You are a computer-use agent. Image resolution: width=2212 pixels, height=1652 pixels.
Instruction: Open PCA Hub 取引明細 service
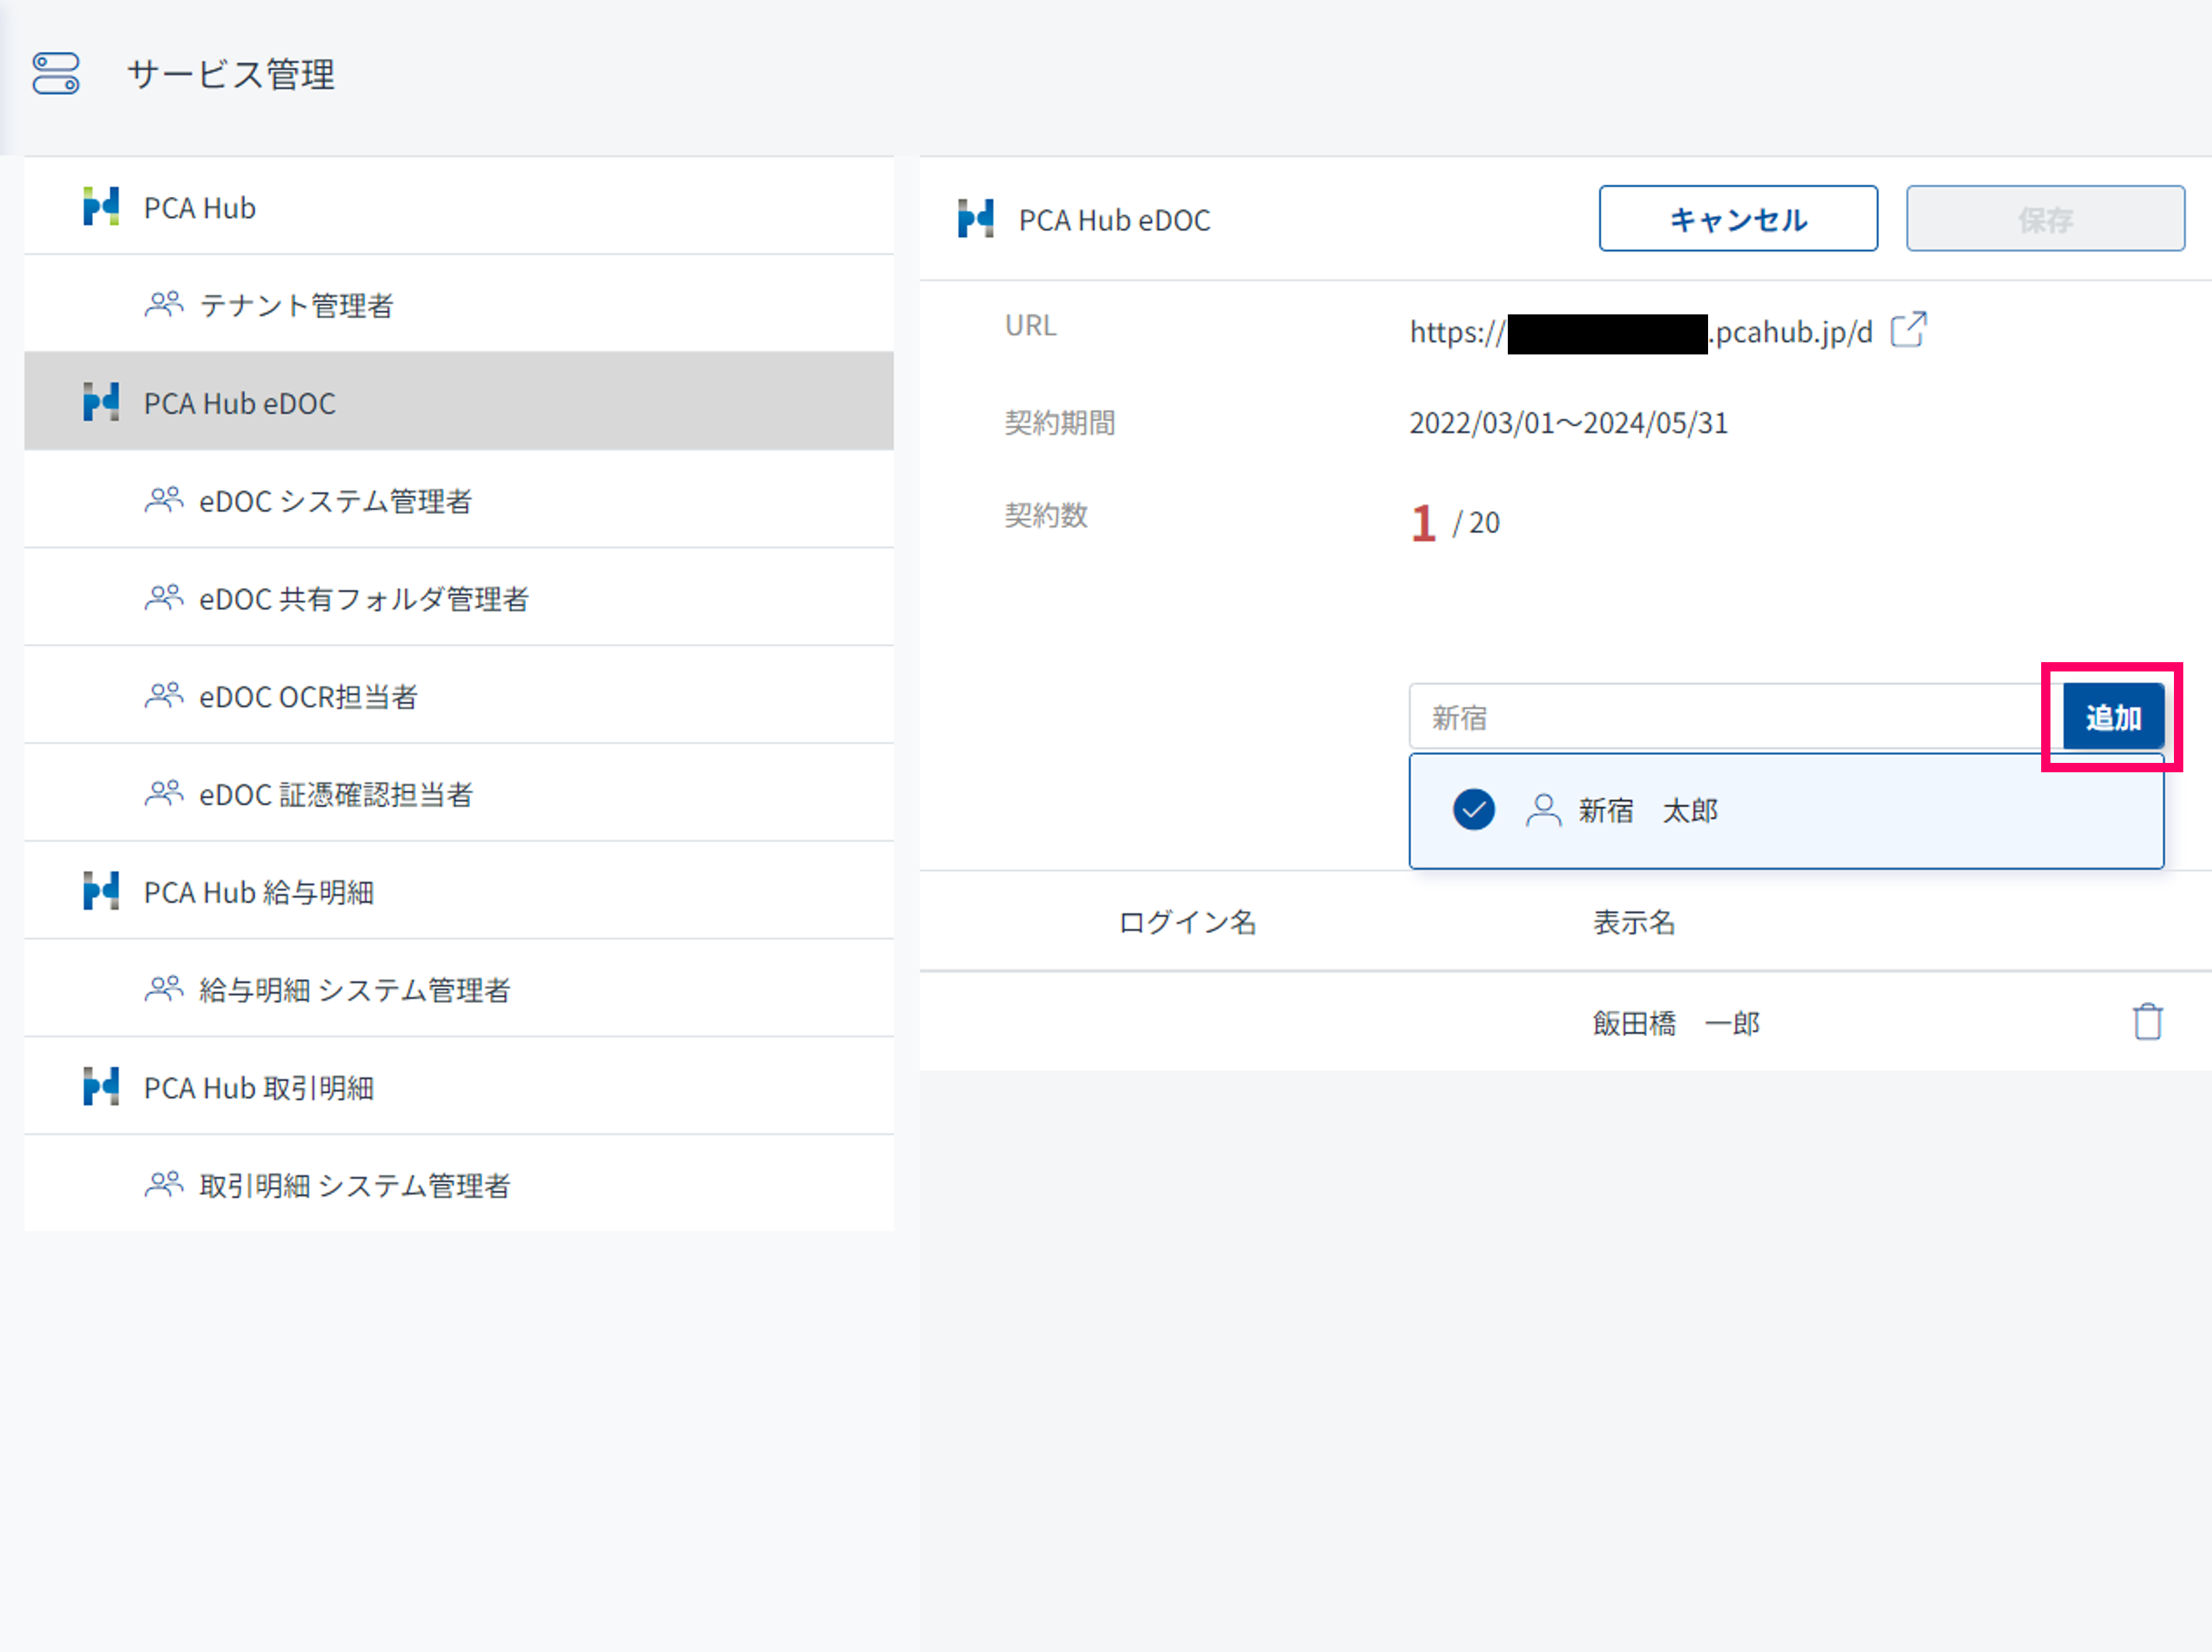[258, 1087]
